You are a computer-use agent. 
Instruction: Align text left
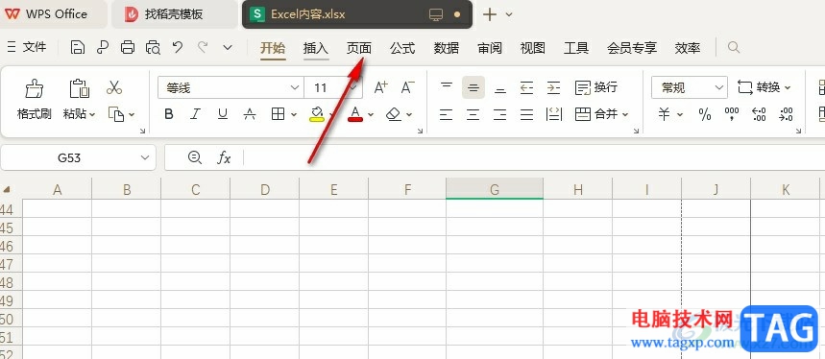[x=447, y=114]
